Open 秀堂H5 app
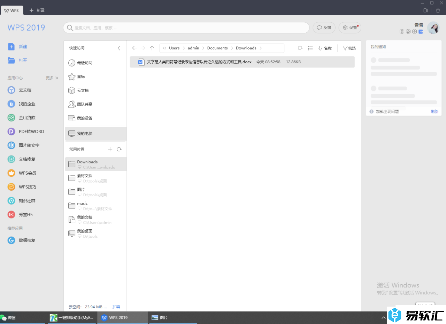Image resolution: width=446 pixels, height=324 pixels. pos(20,214)
